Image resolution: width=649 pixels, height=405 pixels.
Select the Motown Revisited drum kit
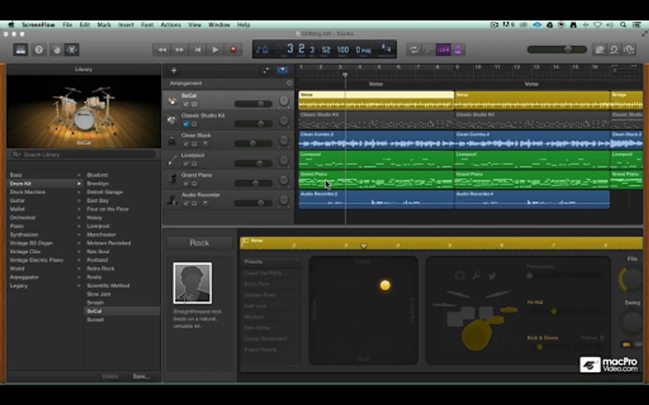pos(109,243)
